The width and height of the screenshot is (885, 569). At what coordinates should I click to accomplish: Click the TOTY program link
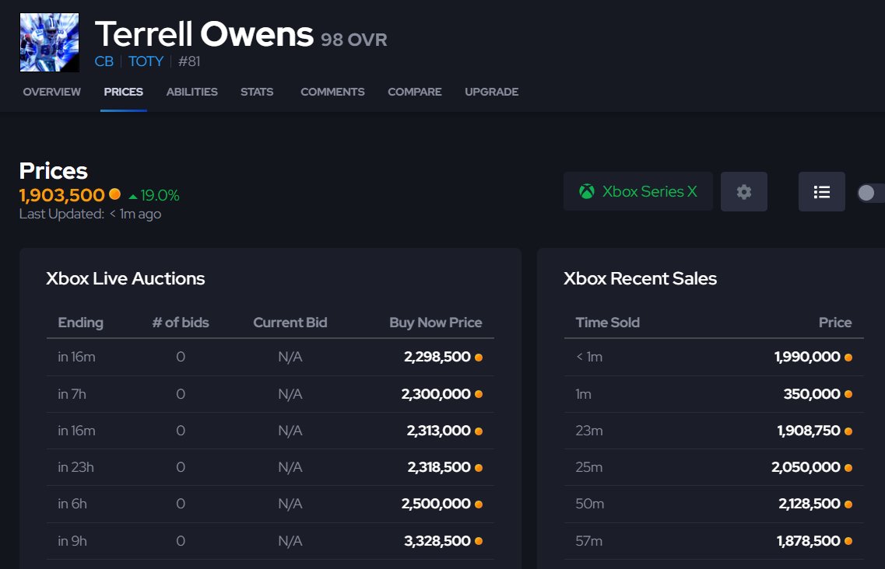146,61
